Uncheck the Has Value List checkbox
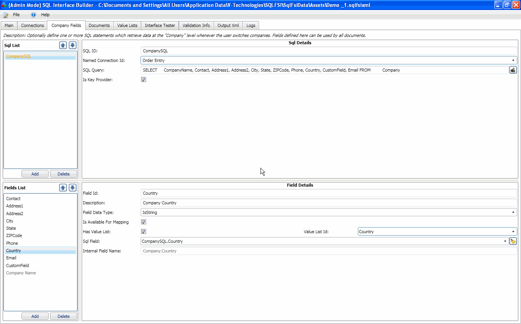 pyautogui.click(x=143, y=232)
